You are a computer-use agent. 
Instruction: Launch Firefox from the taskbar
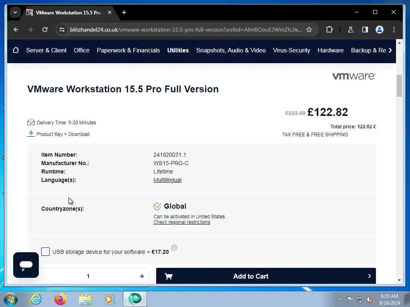coord(60,299)
